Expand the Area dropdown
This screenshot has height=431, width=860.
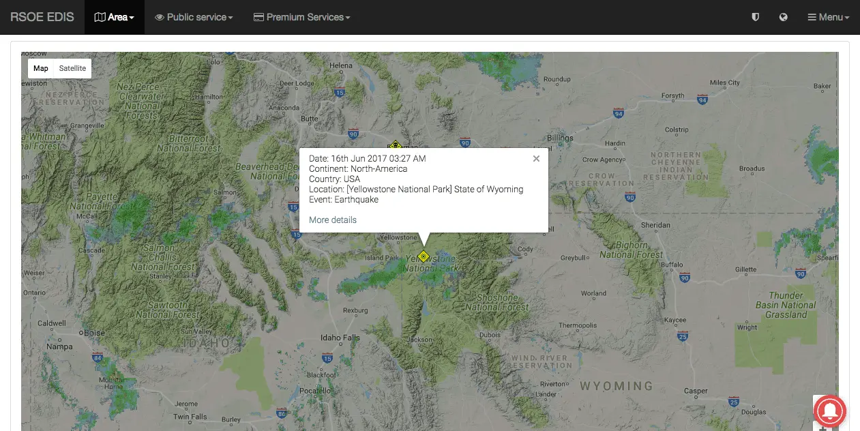pos(115,17)
